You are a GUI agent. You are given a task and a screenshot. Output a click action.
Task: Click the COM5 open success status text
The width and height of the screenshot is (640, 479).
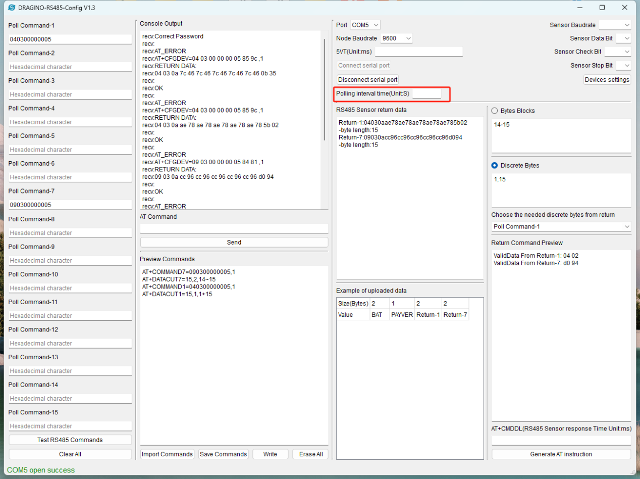pyautogui.click(x=41, y=470)
